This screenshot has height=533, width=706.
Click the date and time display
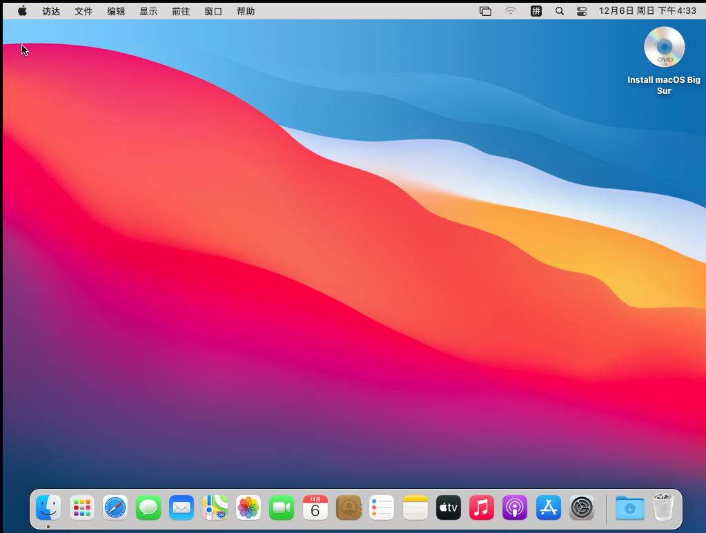pos(647,11)
